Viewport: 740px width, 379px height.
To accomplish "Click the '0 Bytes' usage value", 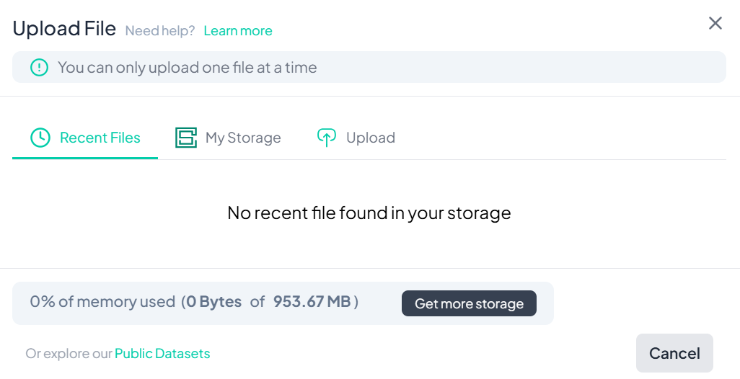I will (213, 302).
